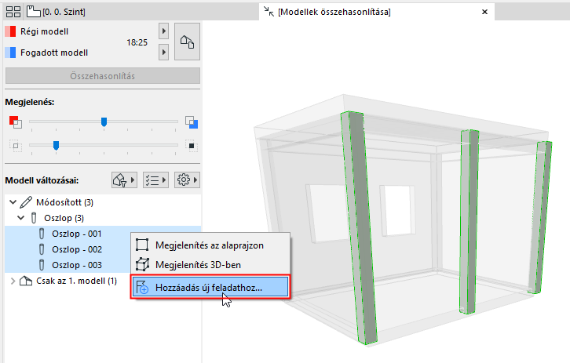This screenshot has width=570, height=363.
Task: Select the Csak az 1. modell (1) row
Action: (x=68, y=281)
